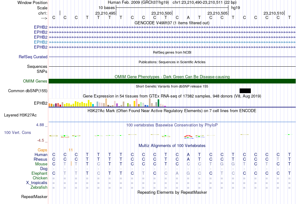Viewport: 296px width, 204px height.
Task: Click the 100 Vert. Cons label
Action: 17,132
